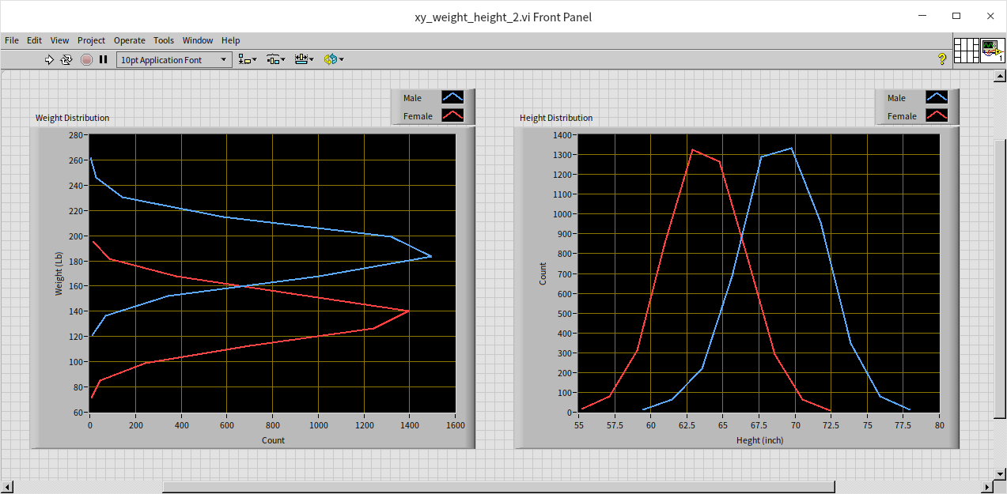Click the Run arrow button

[49, 59]
